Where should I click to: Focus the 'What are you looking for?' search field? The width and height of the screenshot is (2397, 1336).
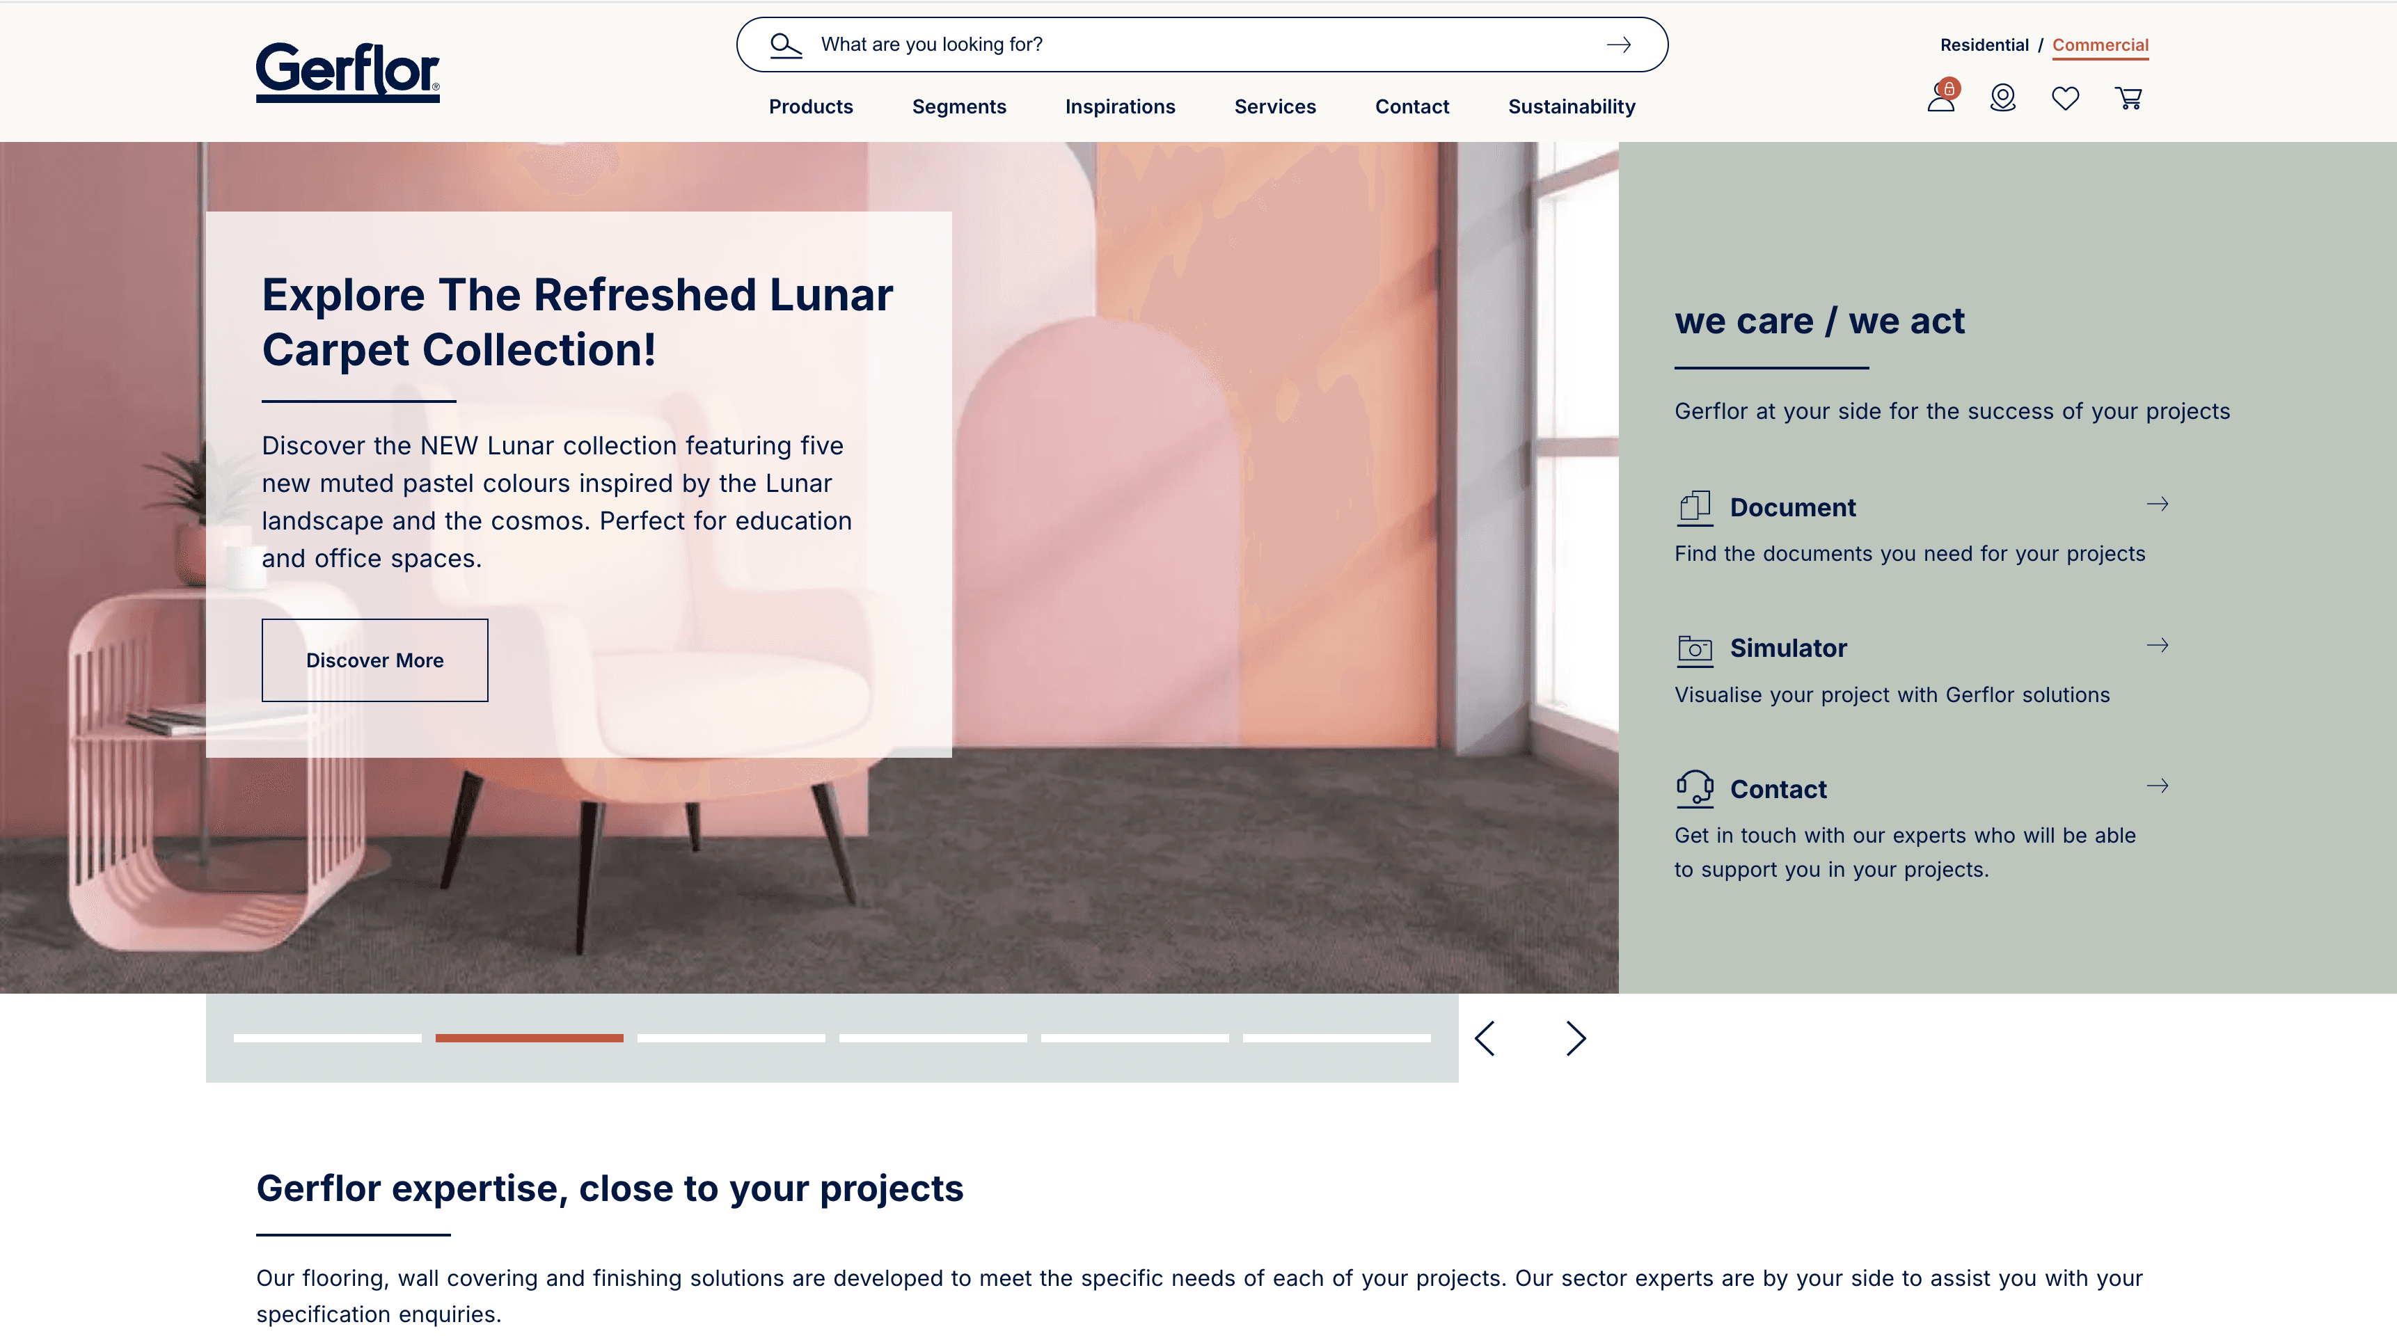(x=1202, y=45)
